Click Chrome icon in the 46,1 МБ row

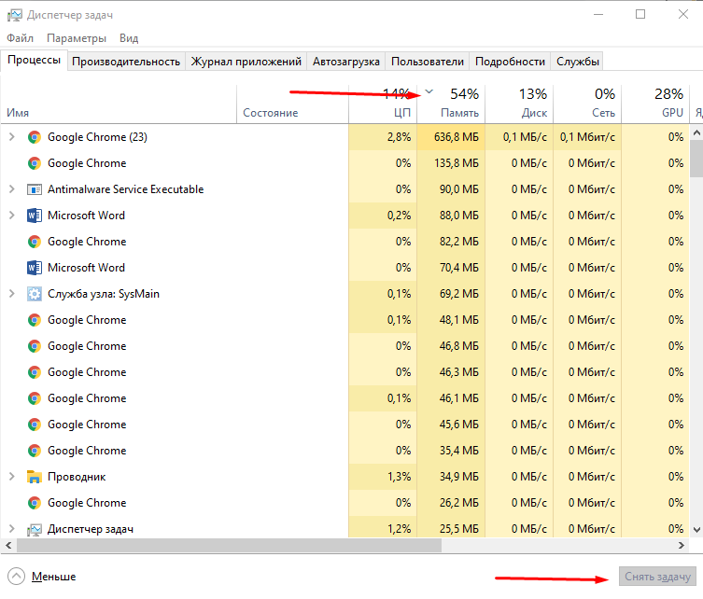pos(35,398)
